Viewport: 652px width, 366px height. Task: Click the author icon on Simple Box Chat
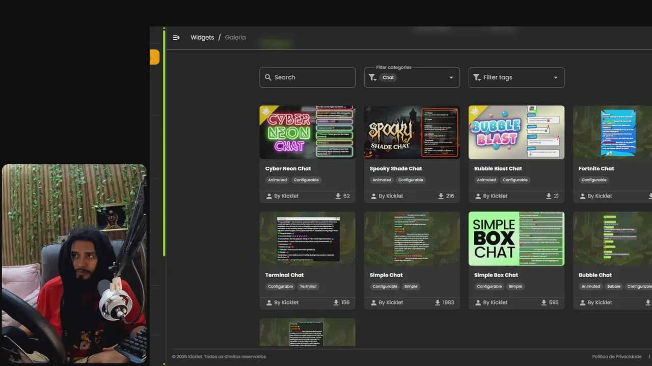pyautogui.click(x=478, y=302)
